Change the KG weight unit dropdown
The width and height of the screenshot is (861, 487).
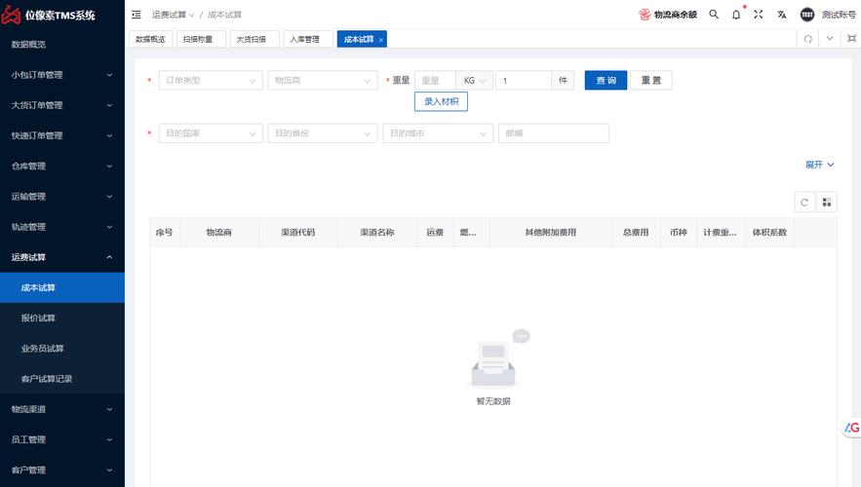[475, 80]
